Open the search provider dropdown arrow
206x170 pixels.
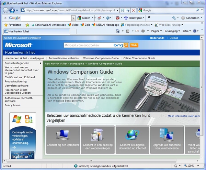[202, 10]
